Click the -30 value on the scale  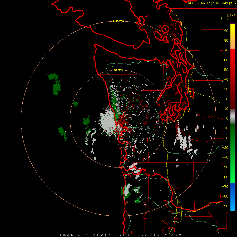pos(225,148)
